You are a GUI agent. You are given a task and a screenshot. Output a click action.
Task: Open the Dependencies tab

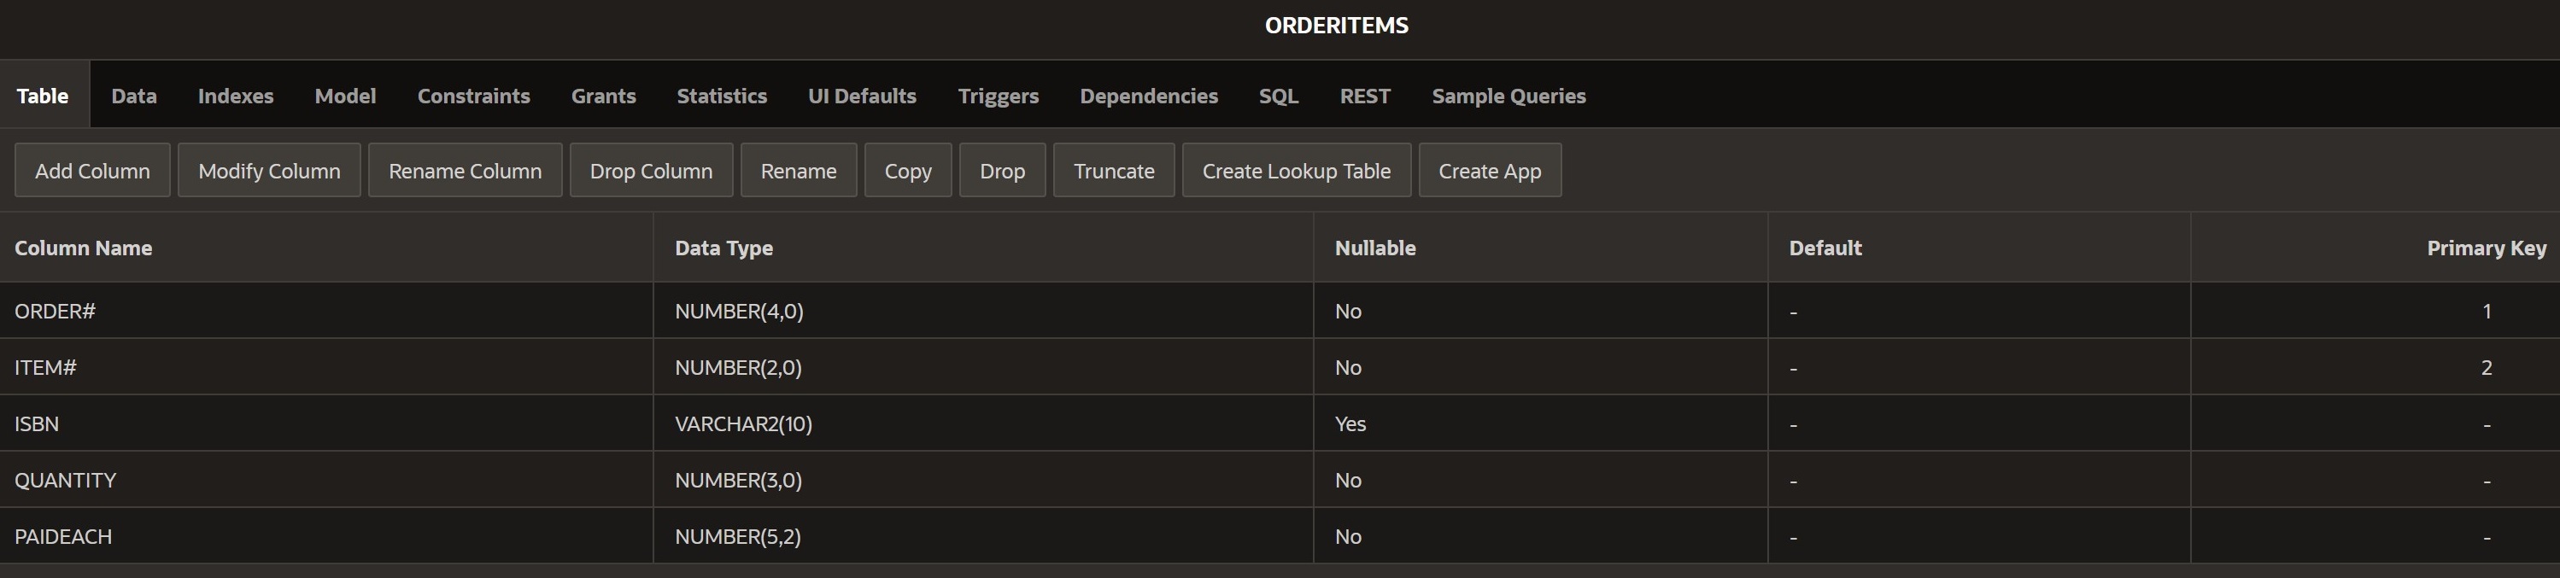1149,96
